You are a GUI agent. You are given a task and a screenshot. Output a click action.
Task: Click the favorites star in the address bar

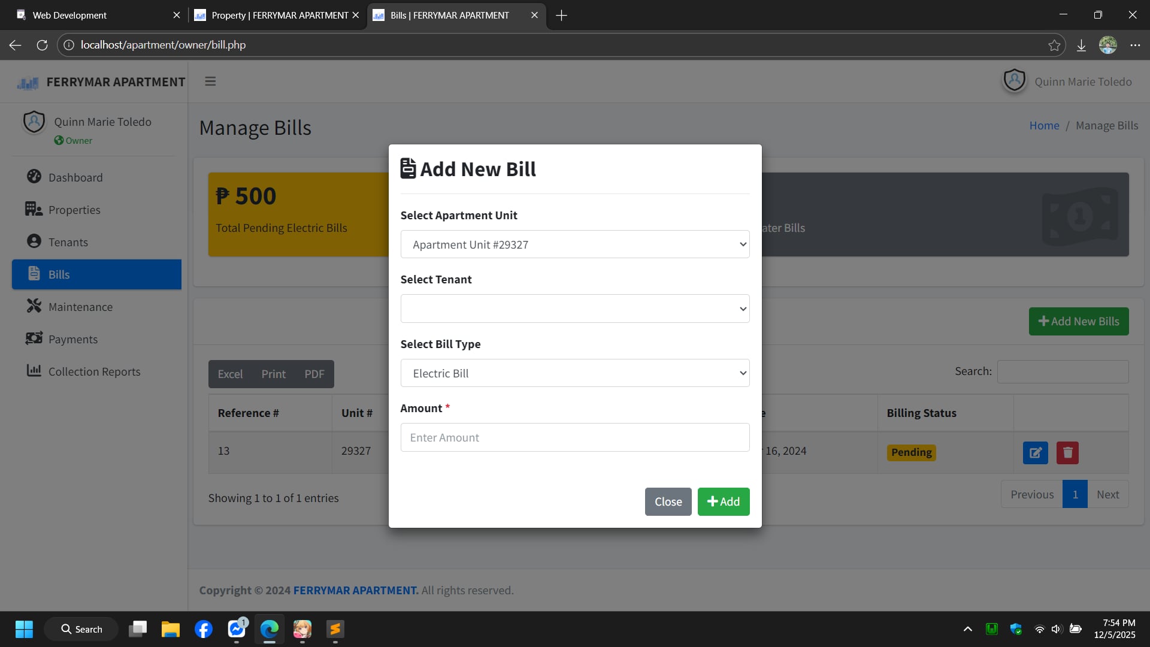click(x=1054, y=45)
